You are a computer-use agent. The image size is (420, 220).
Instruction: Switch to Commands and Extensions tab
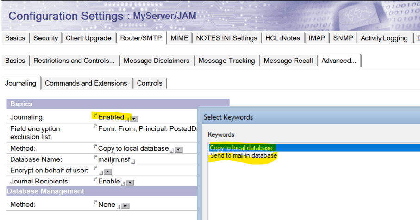click(86, 83)
